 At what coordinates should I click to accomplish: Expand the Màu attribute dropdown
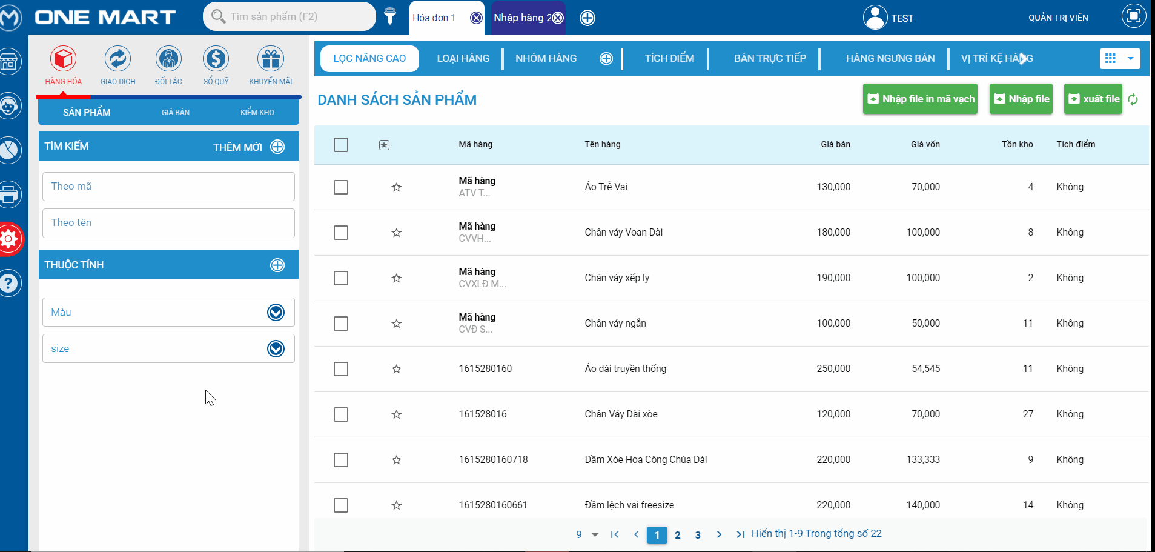(276, 312)
